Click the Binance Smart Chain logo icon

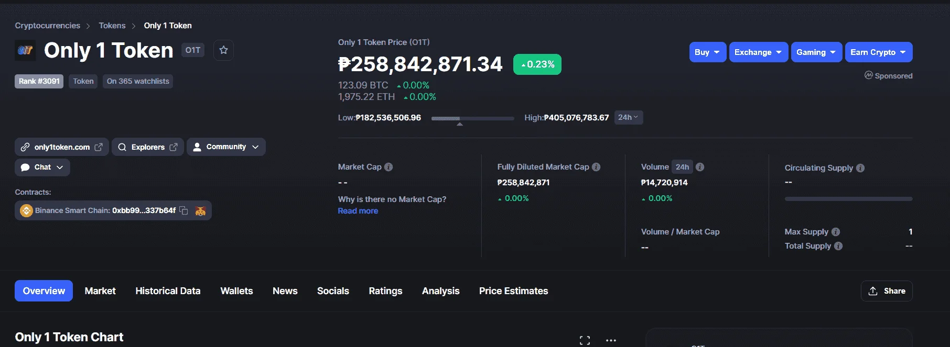point(26,210)
